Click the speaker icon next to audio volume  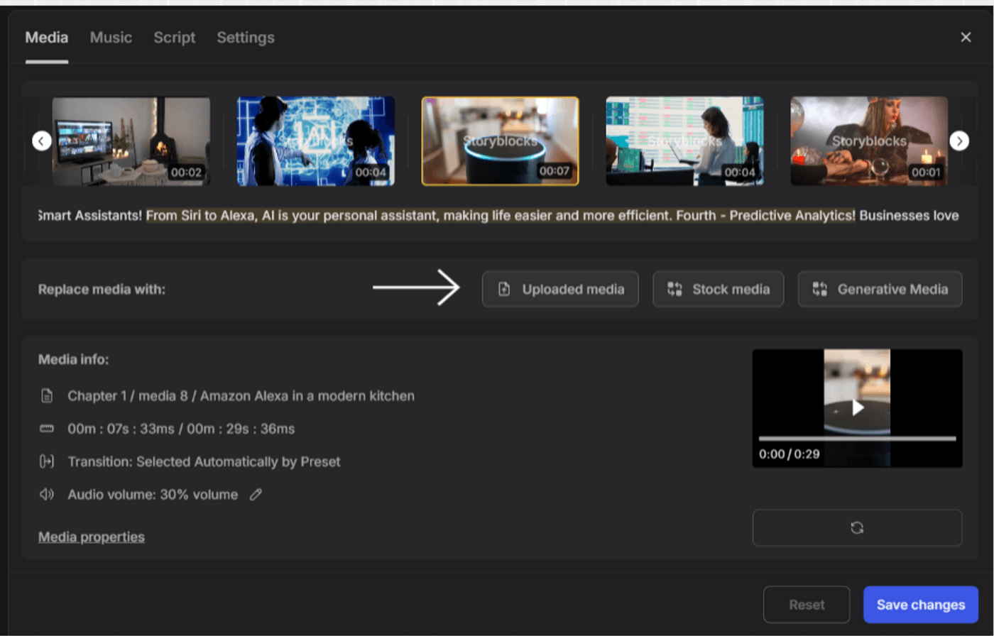click(x=47, y=495)
